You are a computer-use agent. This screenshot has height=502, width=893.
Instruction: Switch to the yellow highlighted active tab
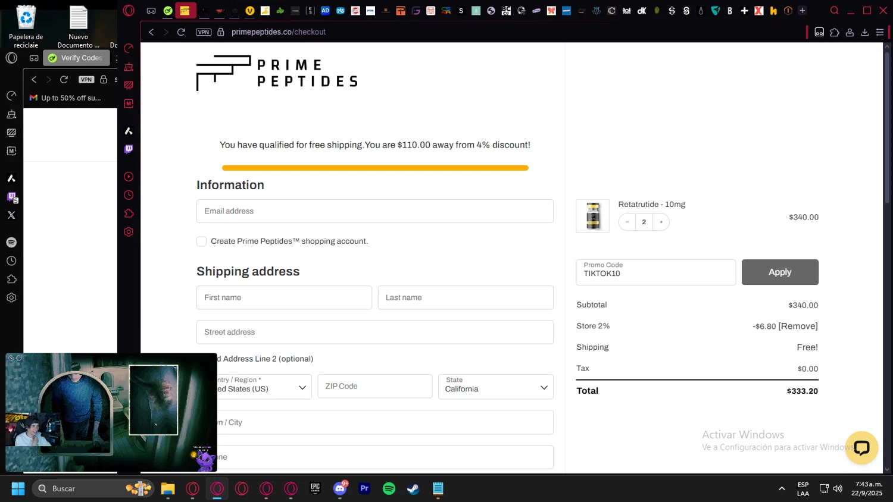[185, 11]
